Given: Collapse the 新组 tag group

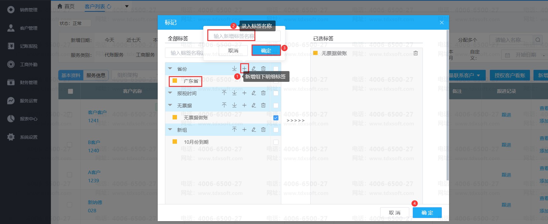Looking at the screenshot, I should (170, 130).
